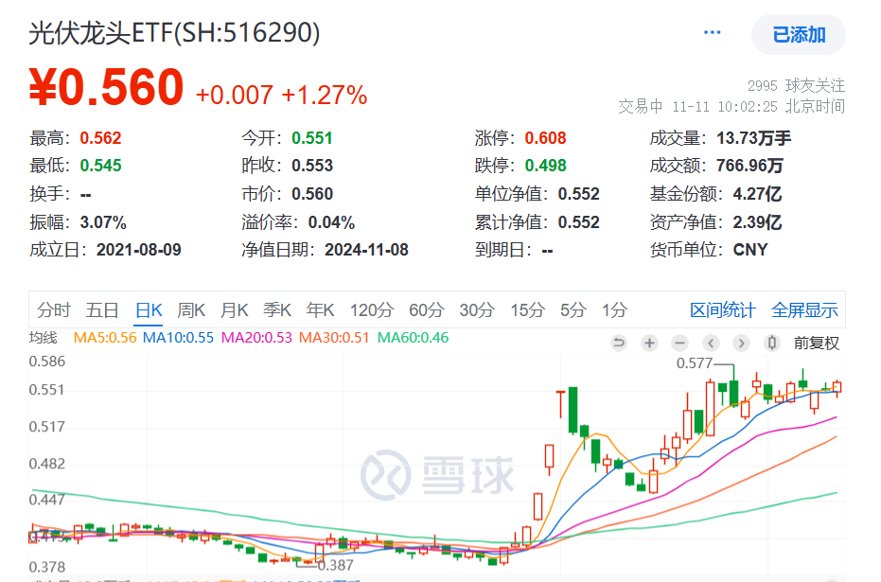The height and width of the screenshot is (582, 881).
Task: Open the 前复权 adjustment dropdown
Action: coord(816,344)
